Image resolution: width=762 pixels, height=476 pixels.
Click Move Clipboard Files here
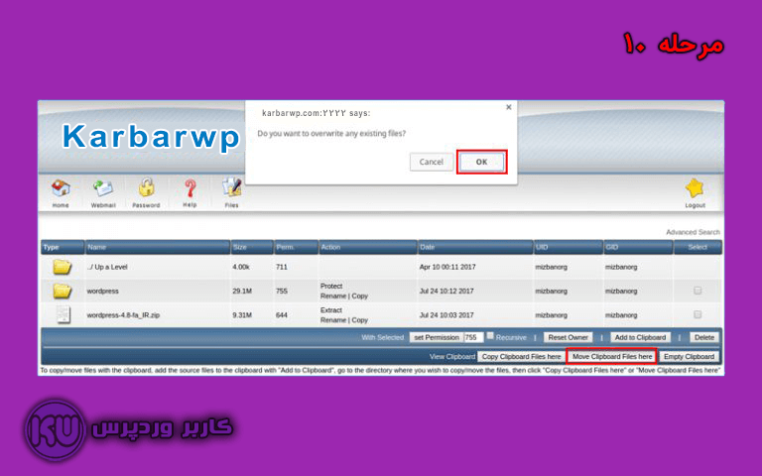612,357
